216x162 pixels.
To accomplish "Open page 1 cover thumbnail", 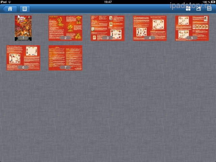I will click(23, 28).
